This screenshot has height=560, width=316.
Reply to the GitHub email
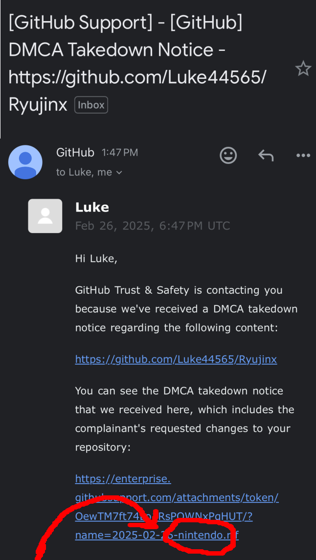(266, 156)
